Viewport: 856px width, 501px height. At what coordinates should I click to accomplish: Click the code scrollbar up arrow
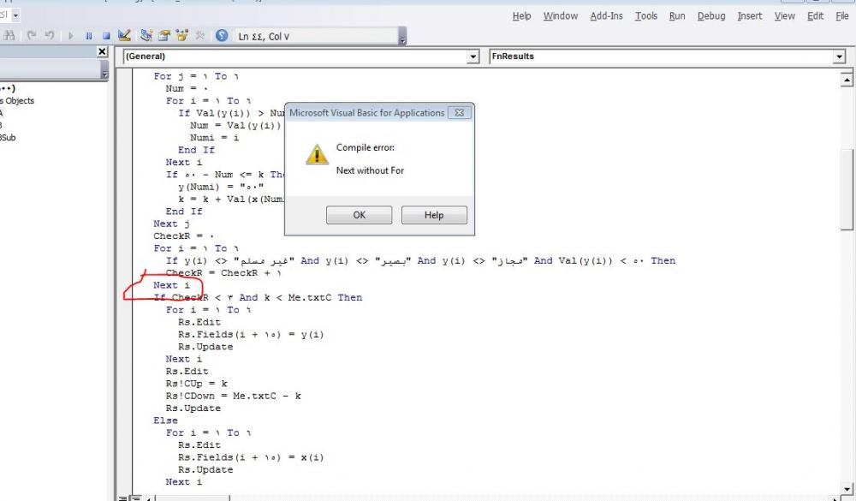coord(847,81)
